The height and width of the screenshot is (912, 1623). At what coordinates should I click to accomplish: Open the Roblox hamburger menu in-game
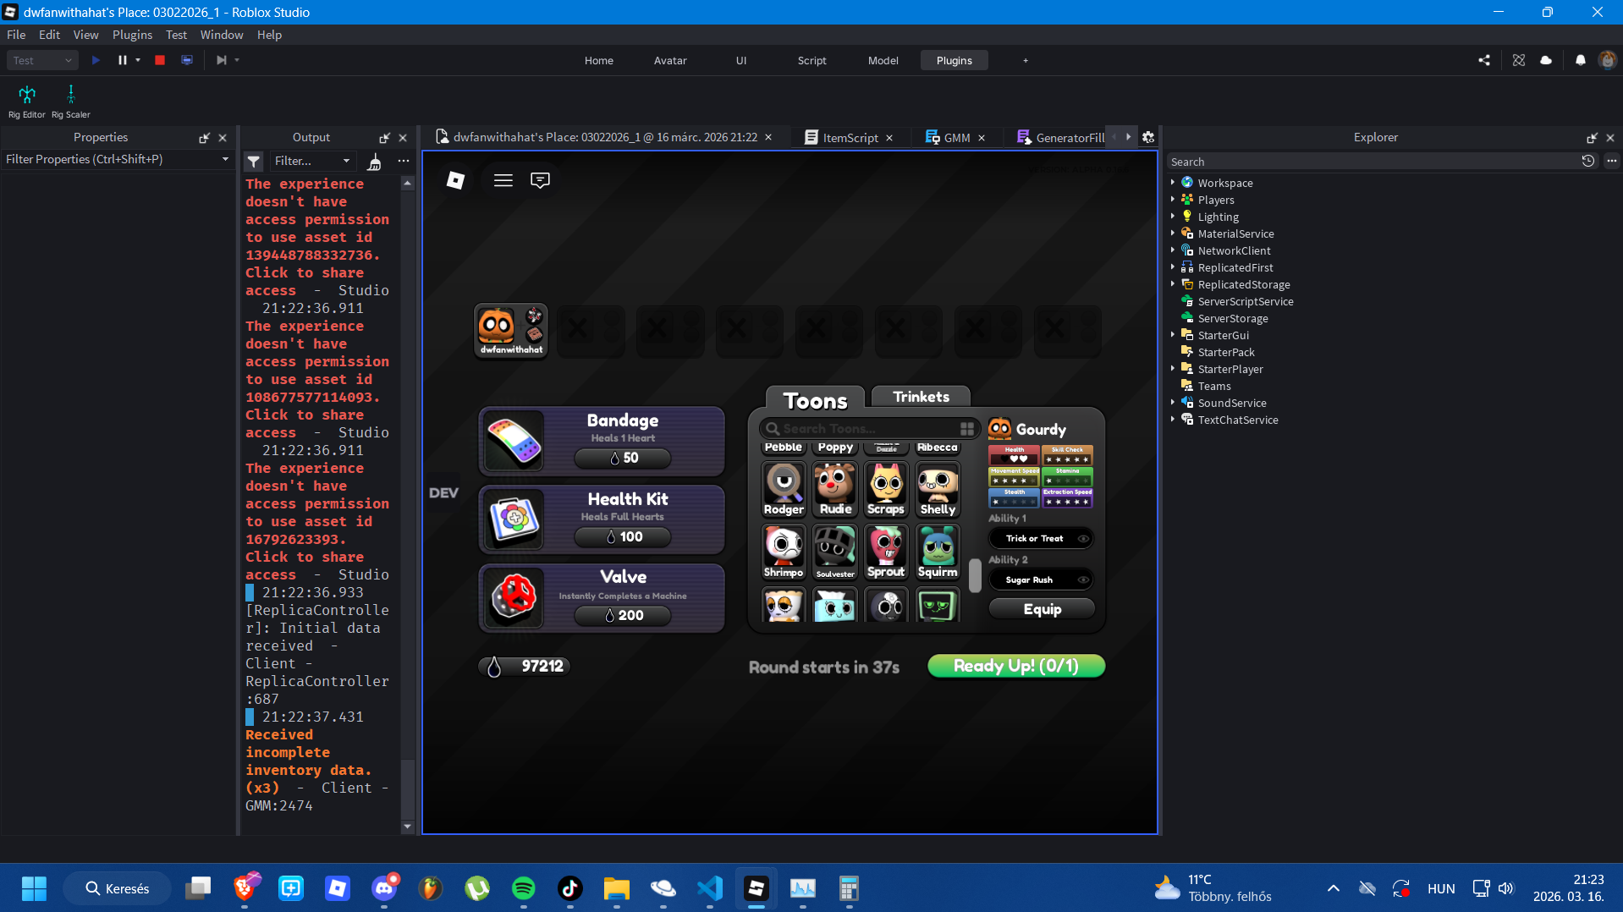pyautogui.click(x=503, y=180)
